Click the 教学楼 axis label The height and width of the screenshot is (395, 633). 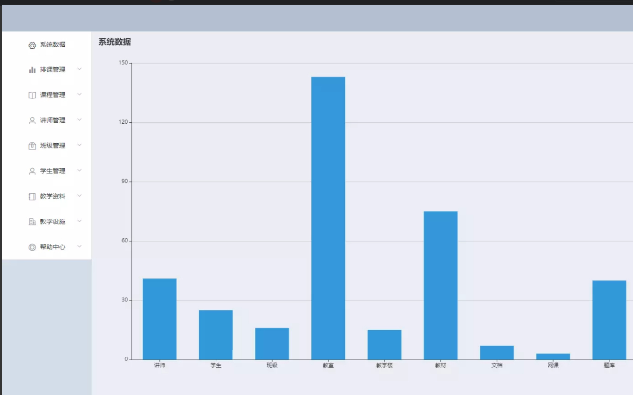[384, 365]
